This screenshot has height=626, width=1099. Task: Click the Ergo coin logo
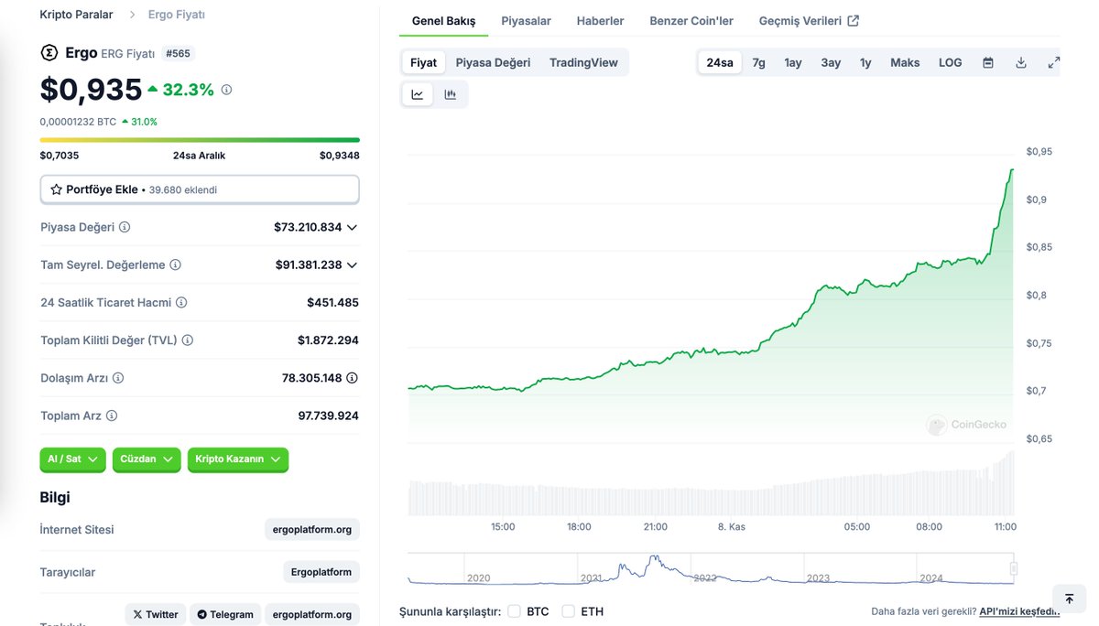pos(49,53)
